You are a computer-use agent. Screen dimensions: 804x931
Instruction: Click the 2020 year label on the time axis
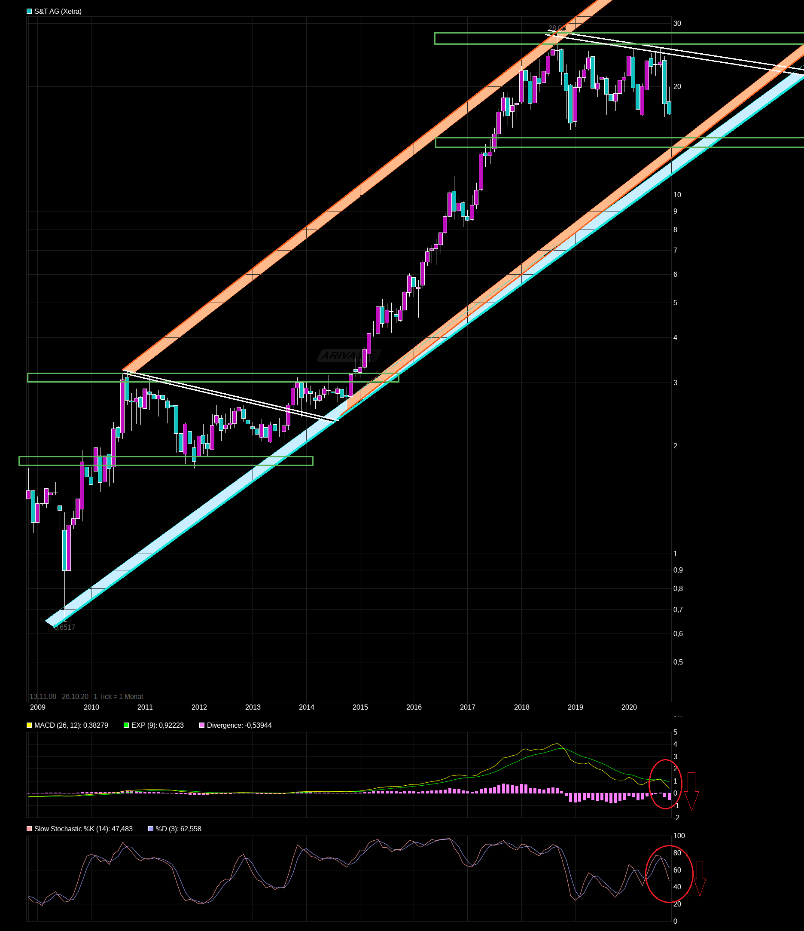(630, 707)
